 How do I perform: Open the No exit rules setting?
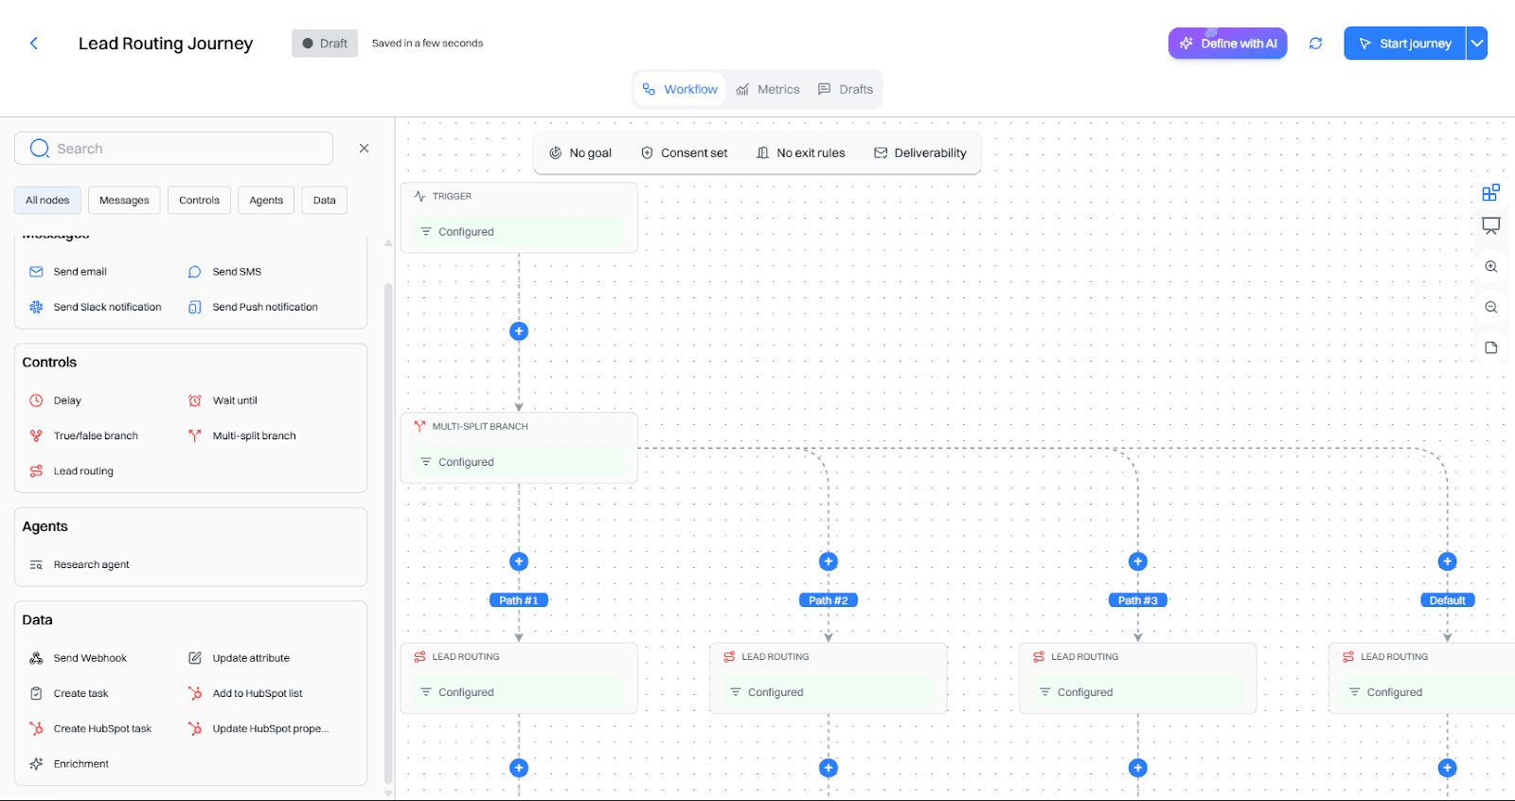pyautogui.click(x=801, y=152)
